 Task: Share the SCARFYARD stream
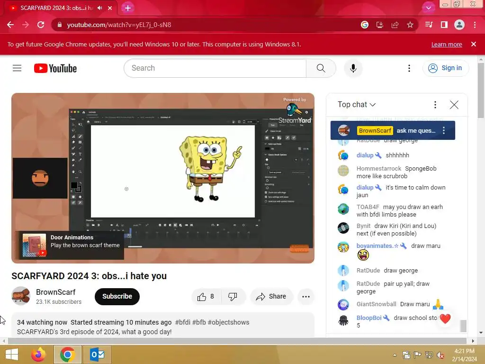click(271, 297)
